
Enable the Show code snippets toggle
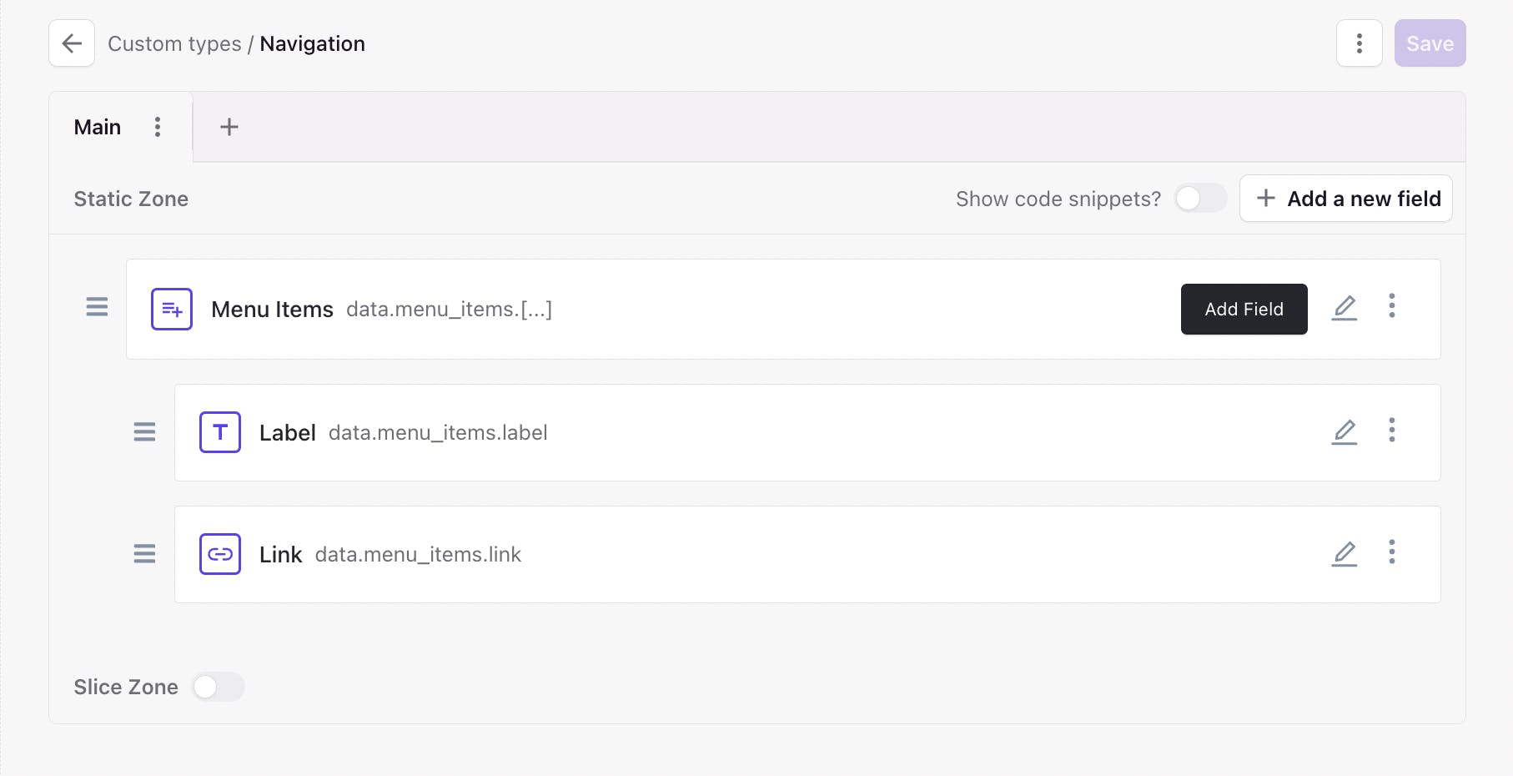tap(1200, 199)
